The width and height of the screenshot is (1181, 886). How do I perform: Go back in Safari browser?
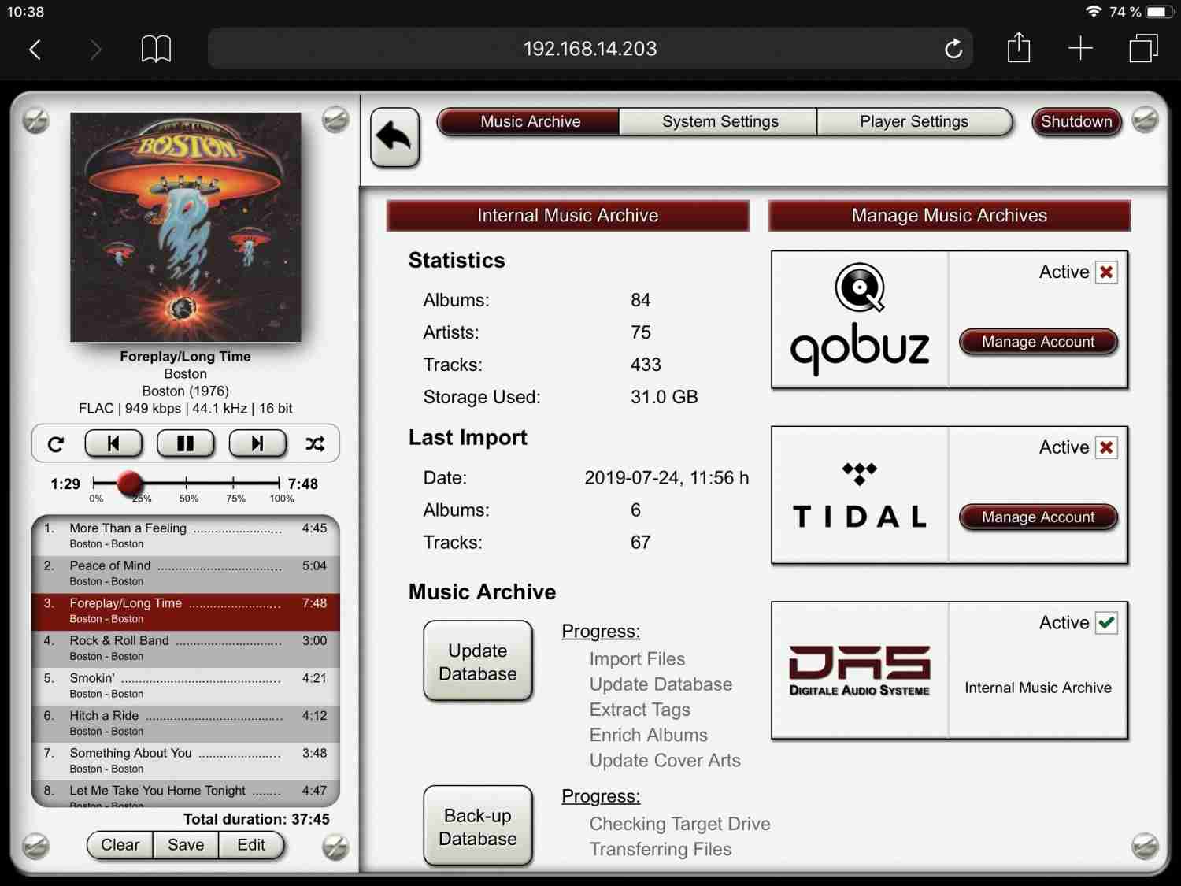[35, 50]
